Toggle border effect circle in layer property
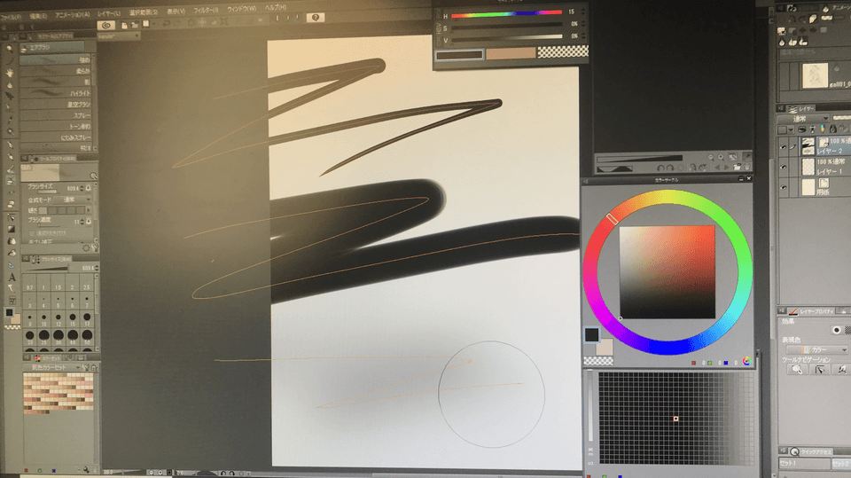This screenshot has height=478, width=851. coord(836,330)
